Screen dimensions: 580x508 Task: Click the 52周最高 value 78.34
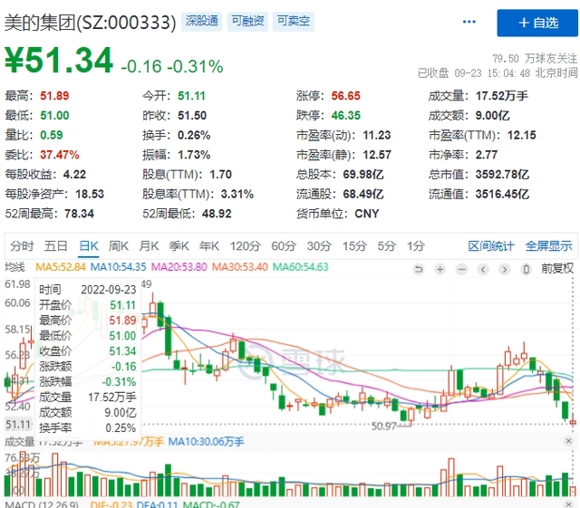[79, 214]
